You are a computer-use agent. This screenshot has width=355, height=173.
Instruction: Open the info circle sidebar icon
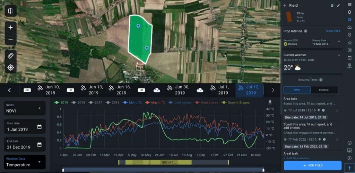[x=349, y=143]
